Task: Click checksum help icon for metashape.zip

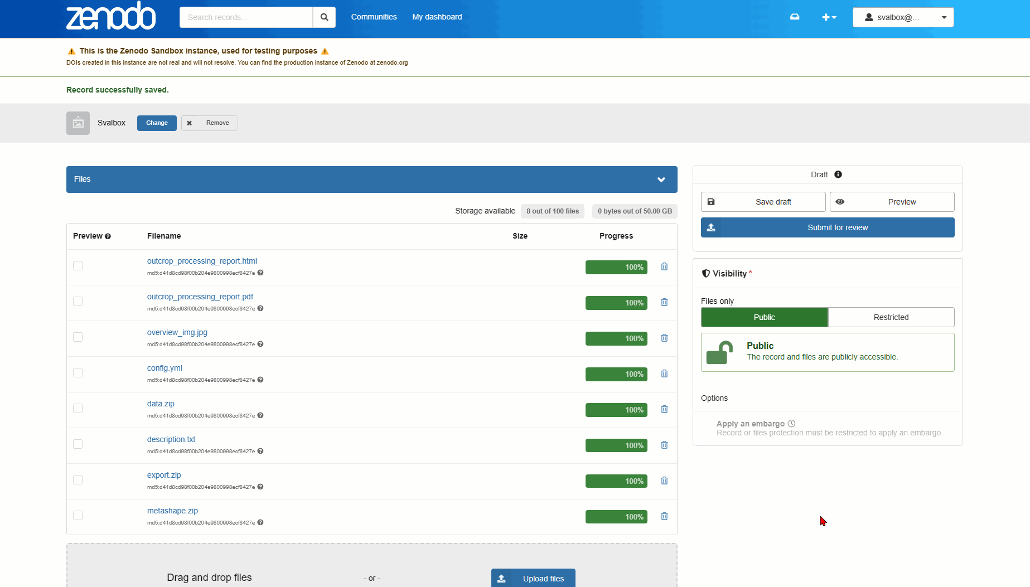Action: pyautogui.click(x=260, y=522)
